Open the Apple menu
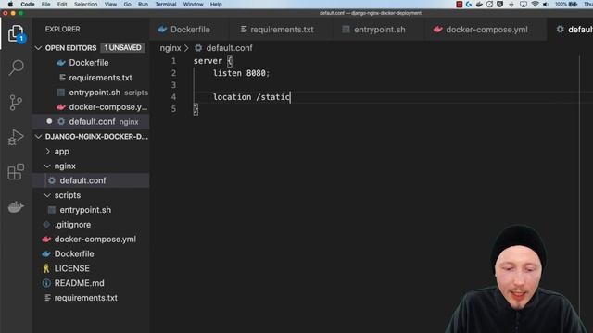Viewport: 593px width, 333px height. point(10,4)
